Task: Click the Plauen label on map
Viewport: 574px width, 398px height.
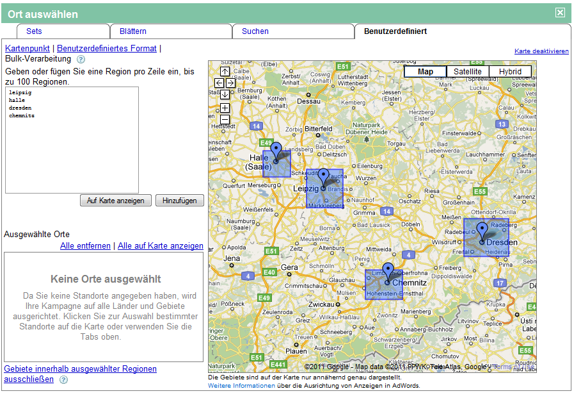Action: [x=296, y=351]
